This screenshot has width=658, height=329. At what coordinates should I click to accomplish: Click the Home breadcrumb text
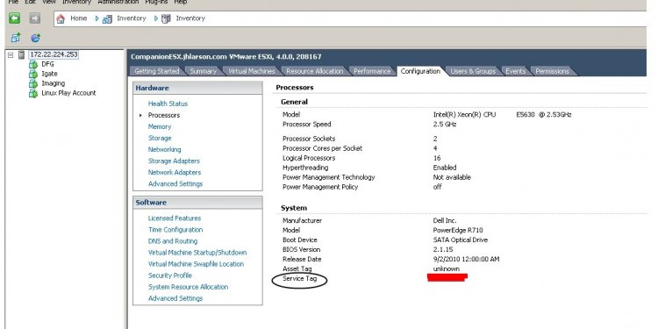[x=78, y=18]
